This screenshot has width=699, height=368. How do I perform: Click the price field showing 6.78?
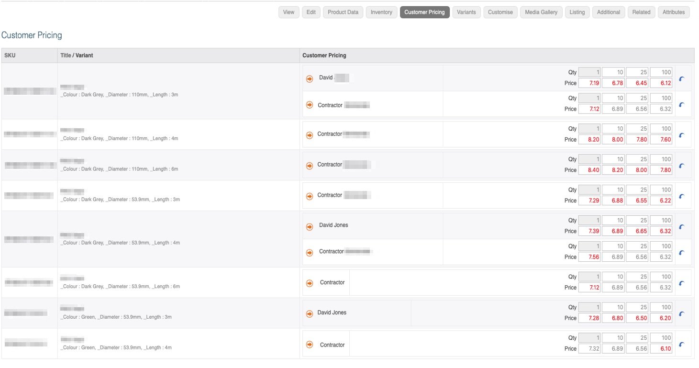click(613, 83)
